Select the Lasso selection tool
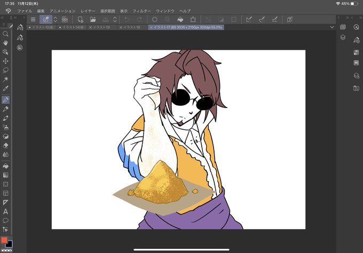The width and height of the screenshot is (363, 253). point(5,70)
